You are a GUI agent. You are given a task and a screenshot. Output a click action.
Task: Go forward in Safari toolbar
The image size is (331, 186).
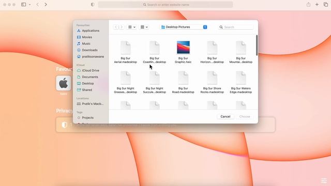pos(46,5)
